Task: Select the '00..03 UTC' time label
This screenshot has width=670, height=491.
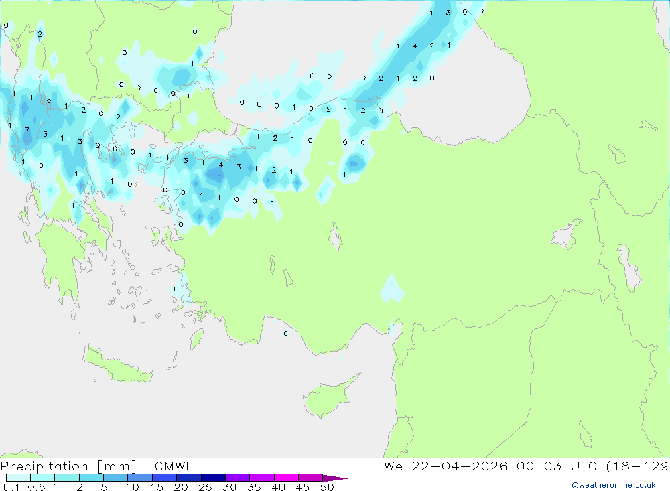Action: pyautogui.click(x=556, y=466)
